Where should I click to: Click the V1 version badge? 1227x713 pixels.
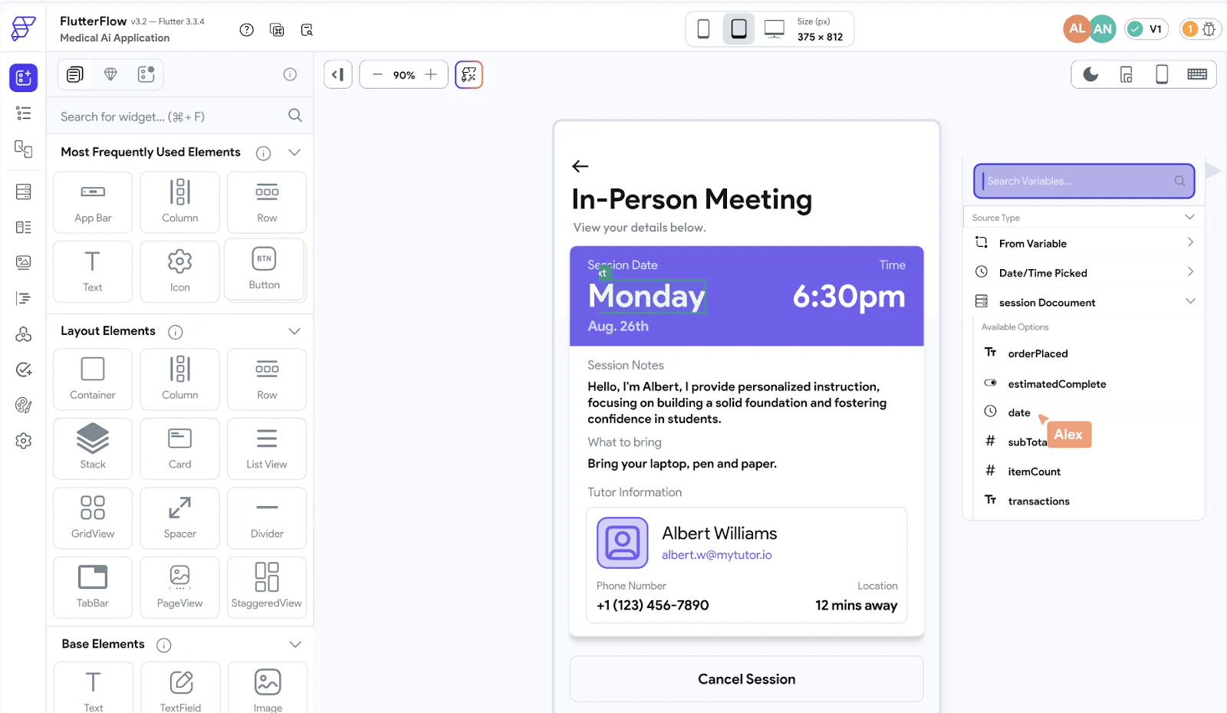tap(1146, 29)
